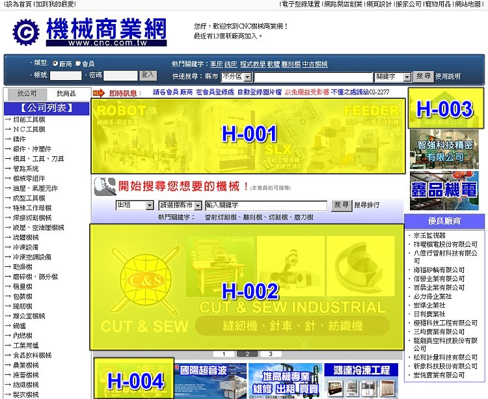Screen dimensions: 488x399
Task: Click the 中古機械 hot keyword
Action: click(315, 64)
